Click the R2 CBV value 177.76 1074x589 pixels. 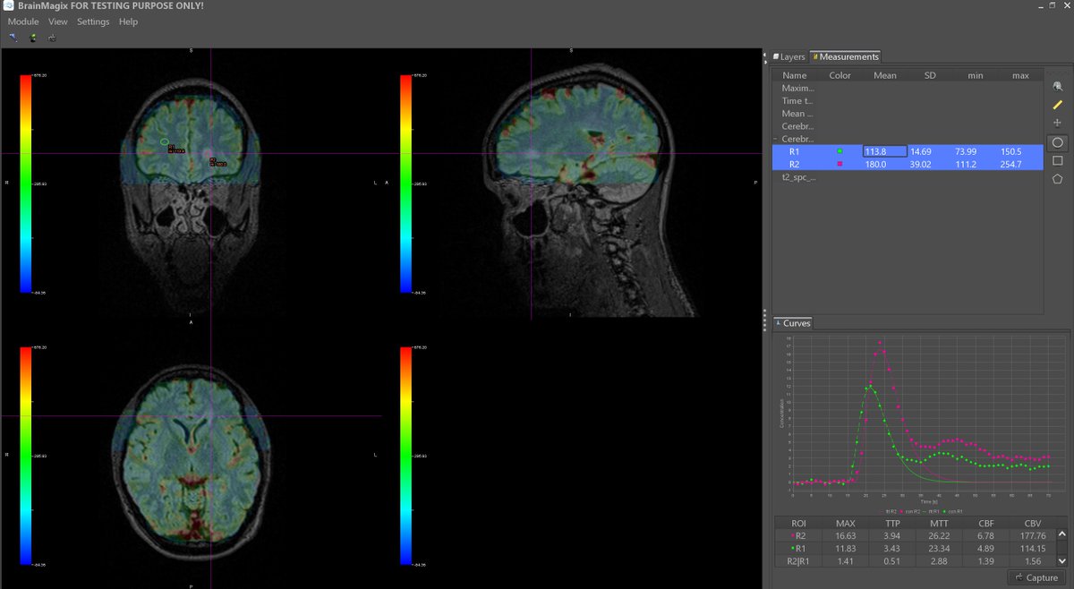[1032, 535]
